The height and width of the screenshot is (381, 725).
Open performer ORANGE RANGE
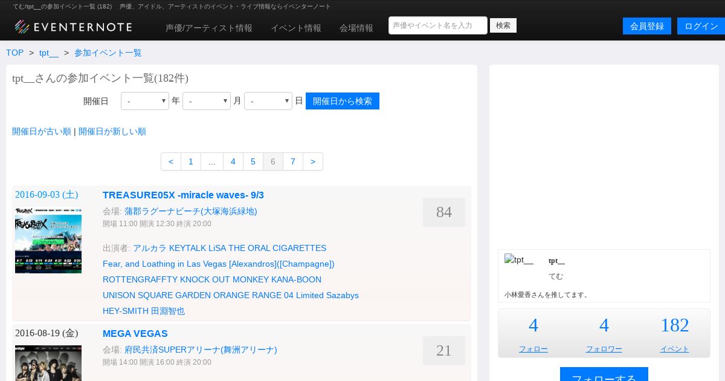click(248, 295)
